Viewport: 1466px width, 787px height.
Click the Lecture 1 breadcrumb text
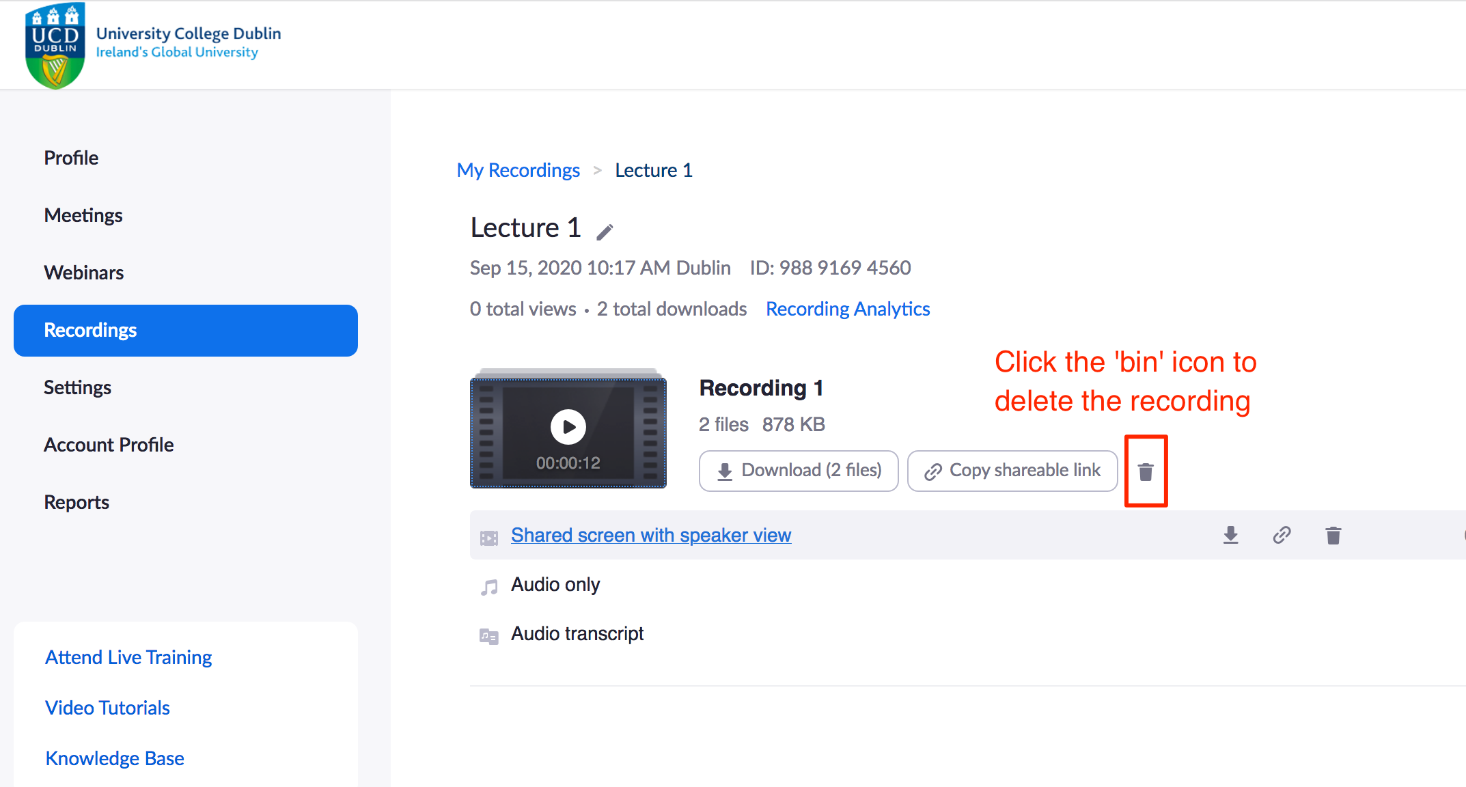click(654, 170)
